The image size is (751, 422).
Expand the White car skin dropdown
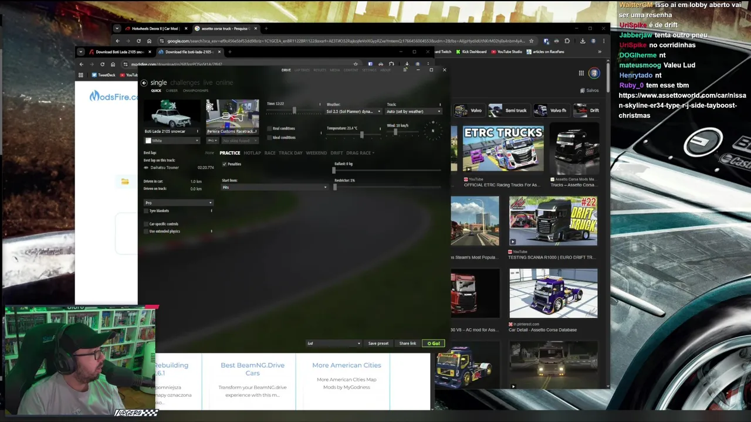(172, 141)
